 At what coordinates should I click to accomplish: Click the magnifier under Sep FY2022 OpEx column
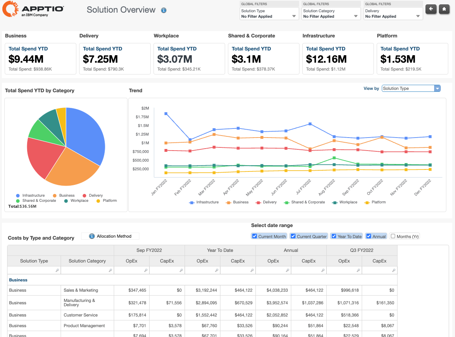tap(146, 270)
